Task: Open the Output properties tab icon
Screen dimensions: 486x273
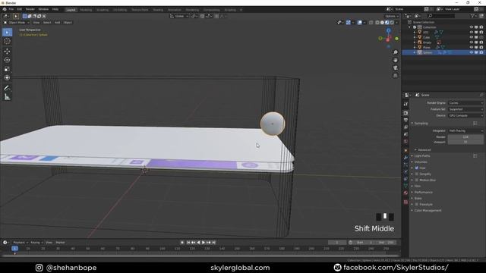Action: pos(406,120)
